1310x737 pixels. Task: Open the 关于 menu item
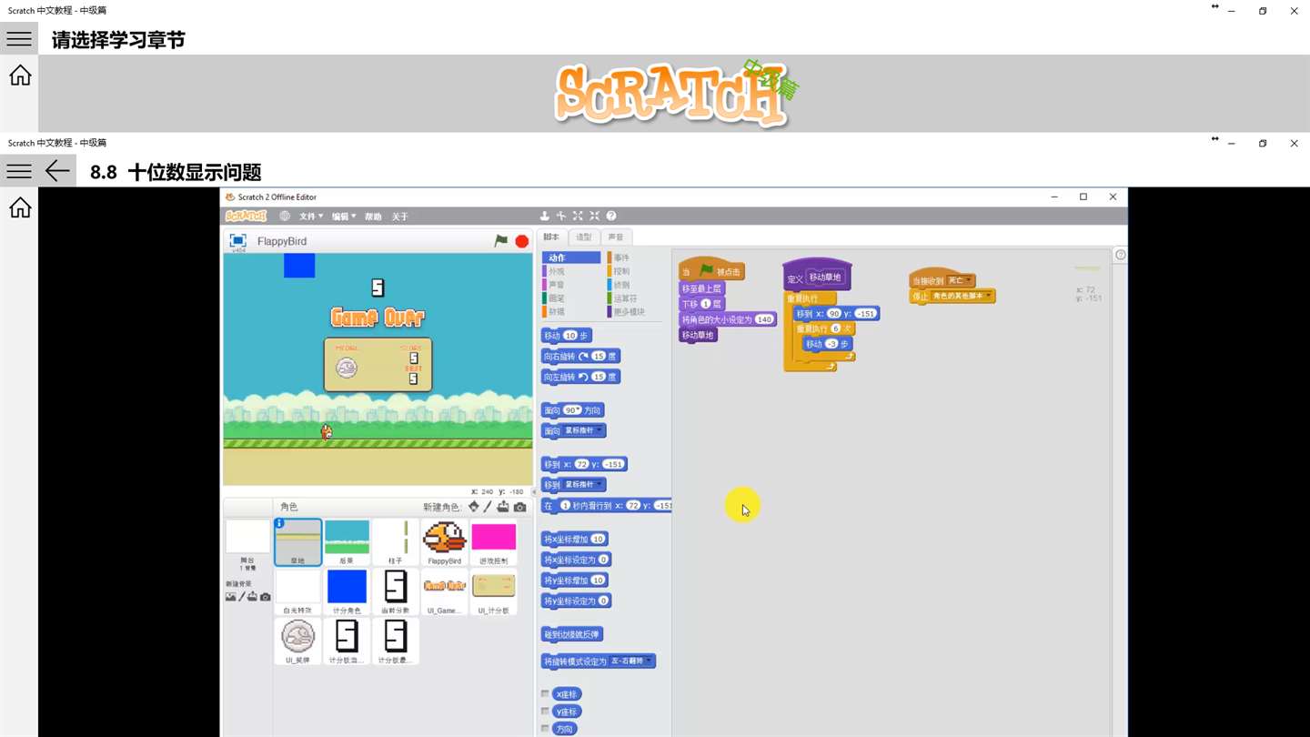400,217
